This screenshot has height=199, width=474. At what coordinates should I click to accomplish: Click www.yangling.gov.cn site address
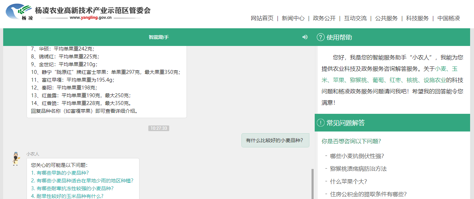click(91, 17)
